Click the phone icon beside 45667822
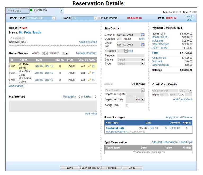The height and width of the screenshot is (175, 203). tap(11, 38)
